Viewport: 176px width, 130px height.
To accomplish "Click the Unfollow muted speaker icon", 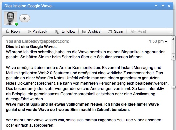I will tap(57, 32).
